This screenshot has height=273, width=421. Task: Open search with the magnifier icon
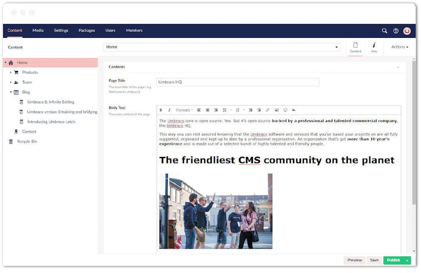coord(385,31)
